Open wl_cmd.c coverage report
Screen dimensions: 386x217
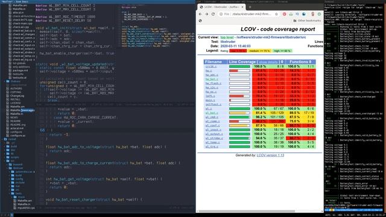pos(212,117)
